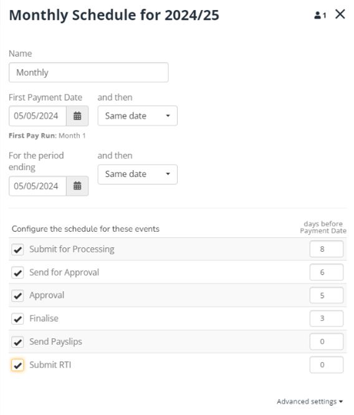Click the Submit RTI days field
Viewport: 354px width, 415px height.
pyautogui.click(x=327, y=365)
